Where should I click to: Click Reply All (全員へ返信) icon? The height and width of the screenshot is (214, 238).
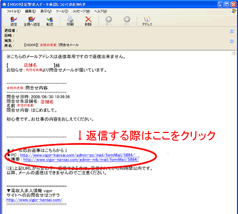[31, 21]
